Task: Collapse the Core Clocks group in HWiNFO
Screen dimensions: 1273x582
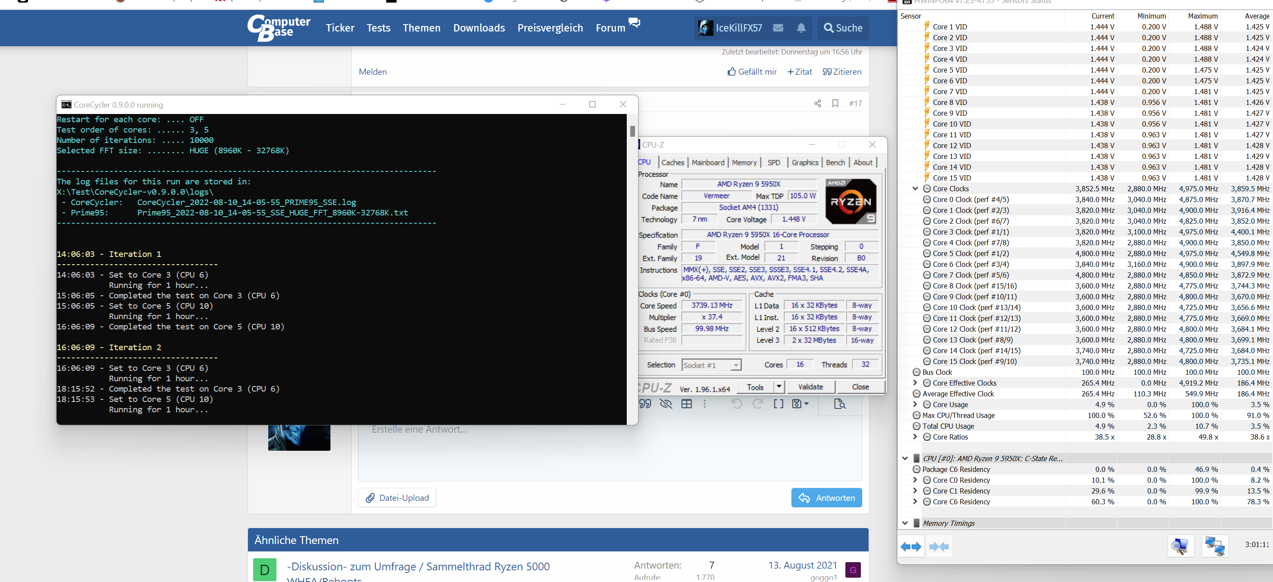Action: point(915,189)
